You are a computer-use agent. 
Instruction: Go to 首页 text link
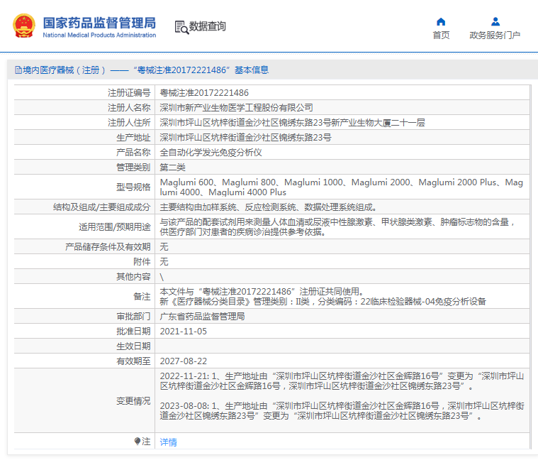(x=441, y=35)
